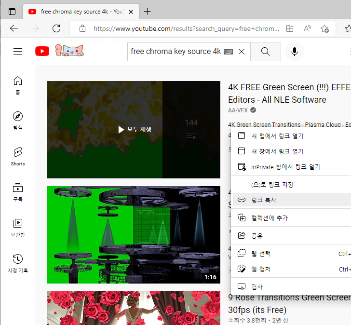351x325 pixels.
Task: Reload the YouTube results page
Action: click(56, 28)
